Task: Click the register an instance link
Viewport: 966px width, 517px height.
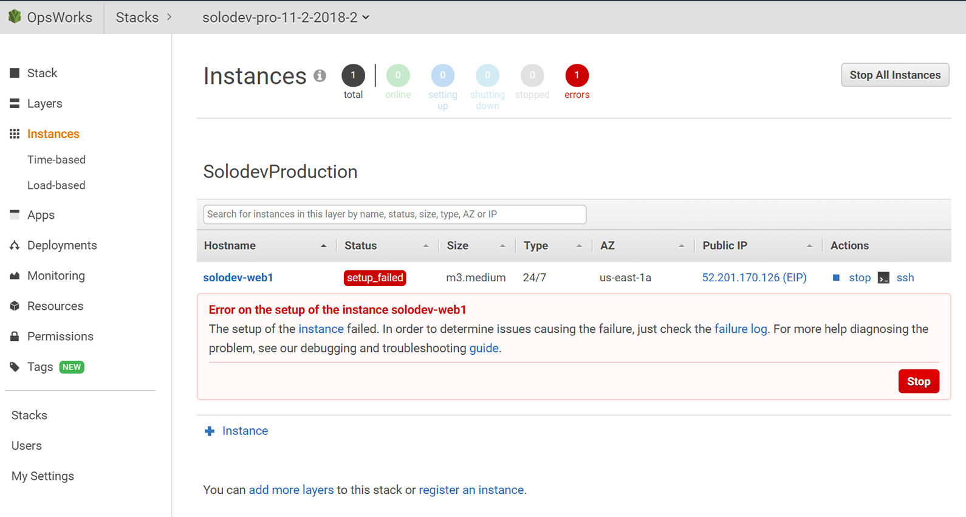Action: pos(471,490)
